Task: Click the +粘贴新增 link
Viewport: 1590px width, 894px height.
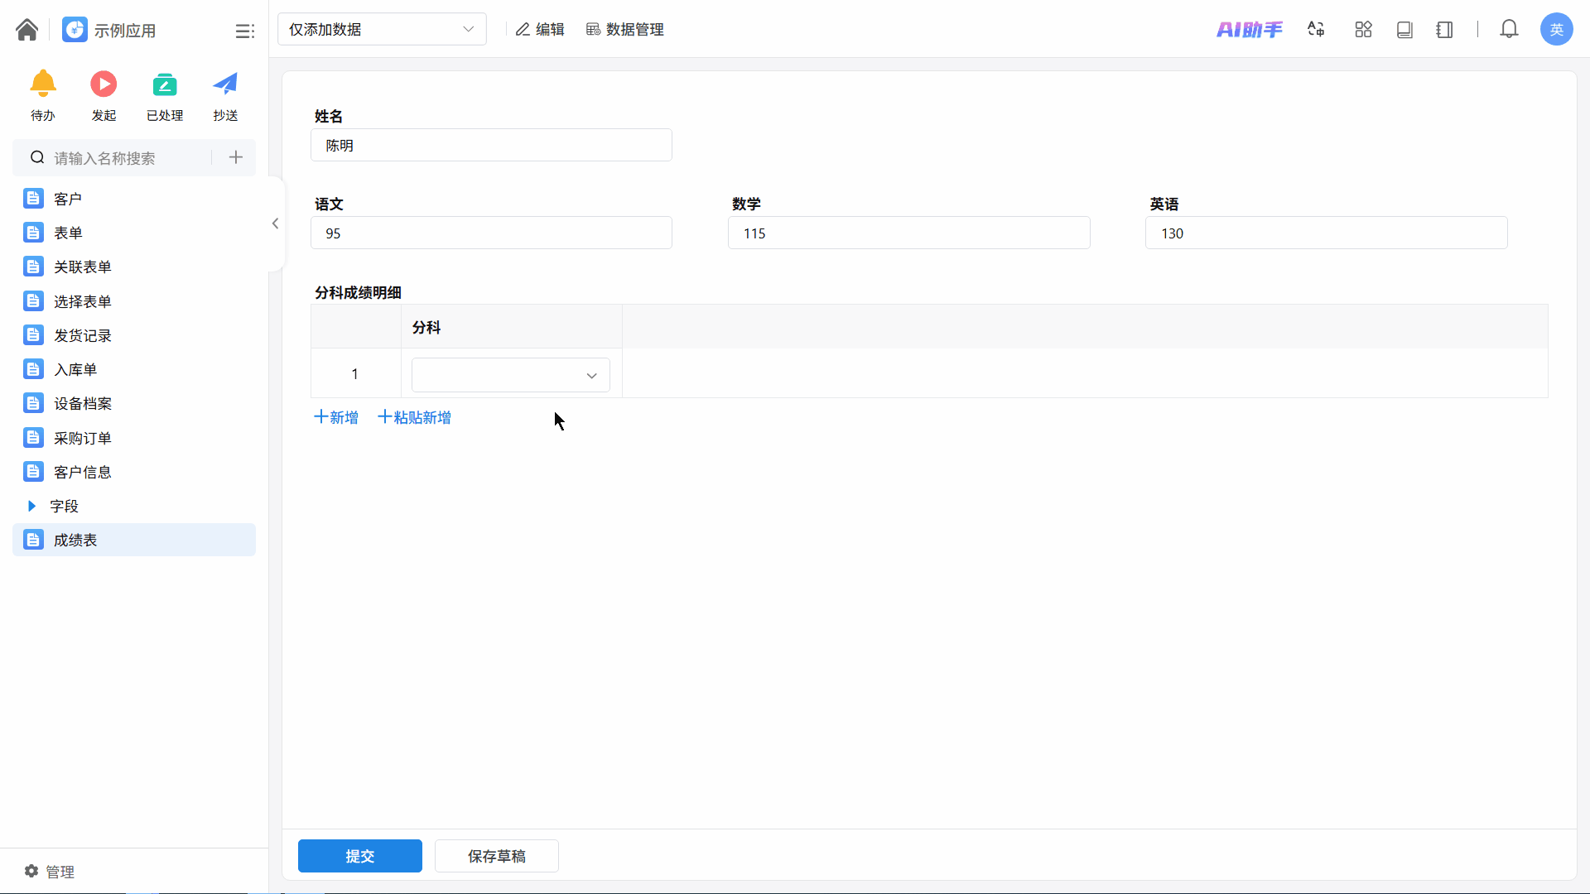Action: [415, 417]
